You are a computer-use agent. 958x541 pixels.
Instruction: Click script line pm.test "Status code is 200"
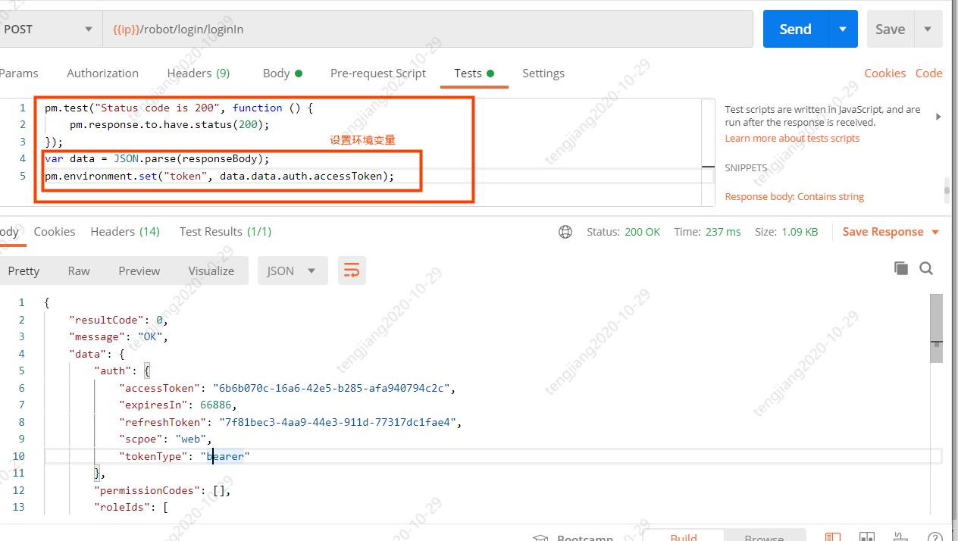(178, 108)
